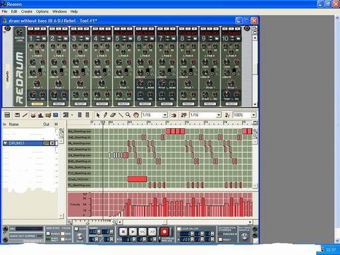Start playback with Play button
This screenshot has width=340, height=255.
pos(133,232)
